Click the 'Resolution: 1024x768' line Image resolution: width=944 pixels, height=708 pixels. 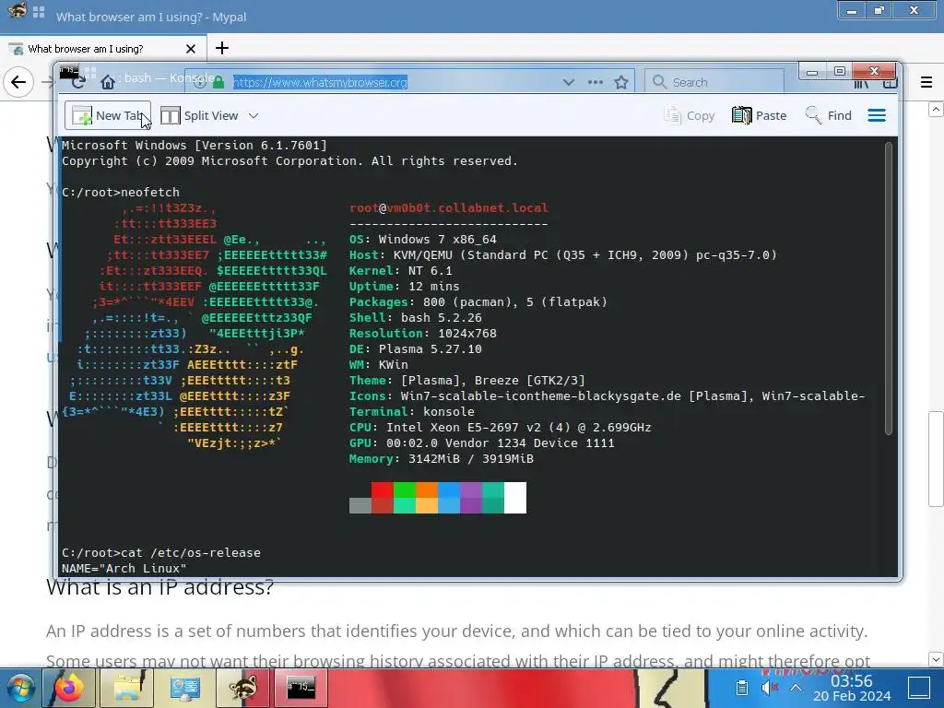(x=422, y=333)
